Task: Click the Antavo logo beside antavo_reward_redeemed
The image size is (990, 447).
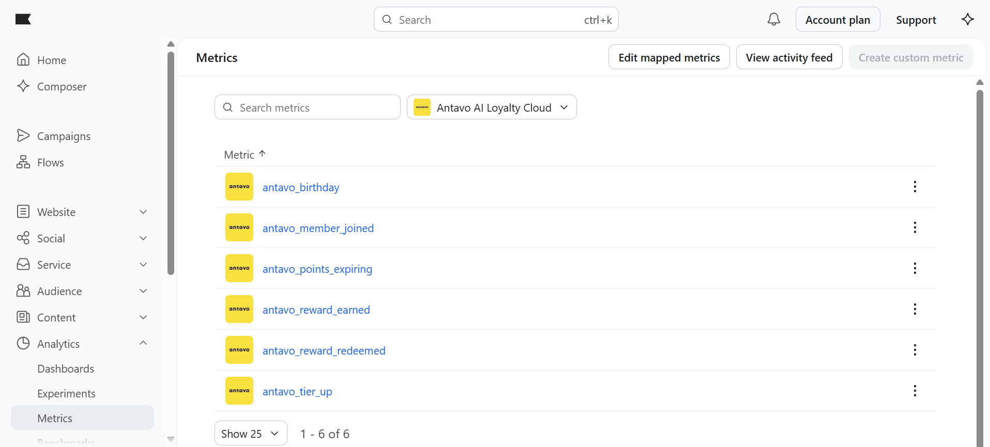Action: point(239,350)
